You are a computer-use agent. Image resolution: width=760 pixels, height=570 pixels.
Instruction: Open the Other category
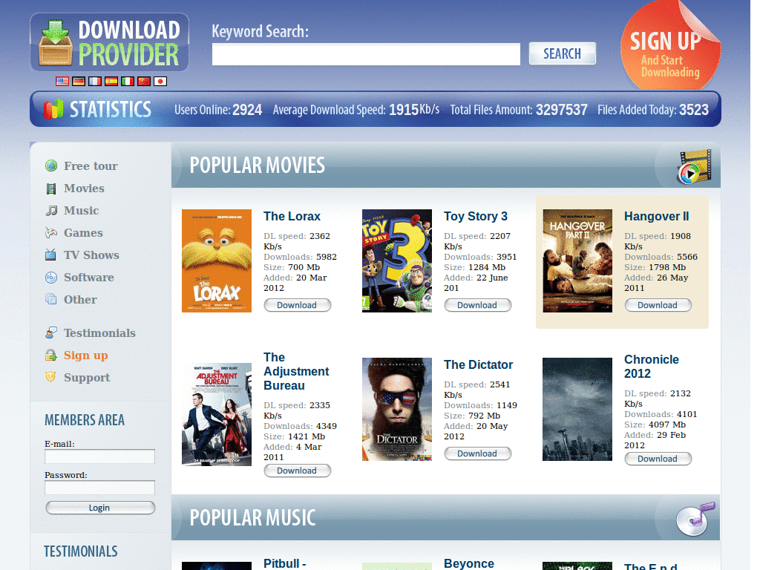(x=80, y=300)
